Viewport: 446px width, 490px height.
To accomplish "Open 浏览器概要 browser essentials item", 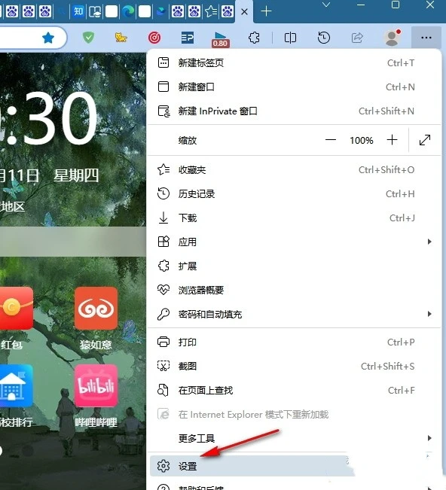I will (x=293, y=290).
